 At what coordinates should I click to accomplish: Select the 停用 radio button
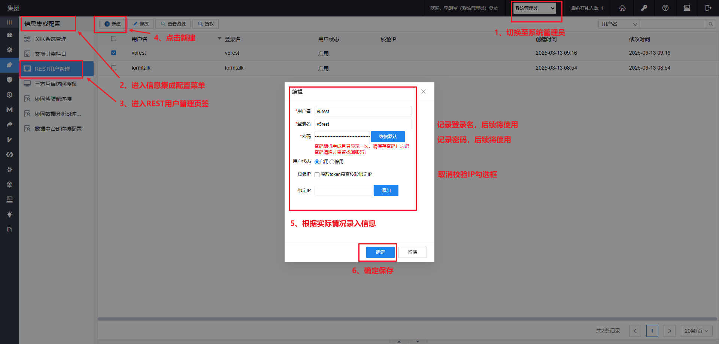coord(332,162)
